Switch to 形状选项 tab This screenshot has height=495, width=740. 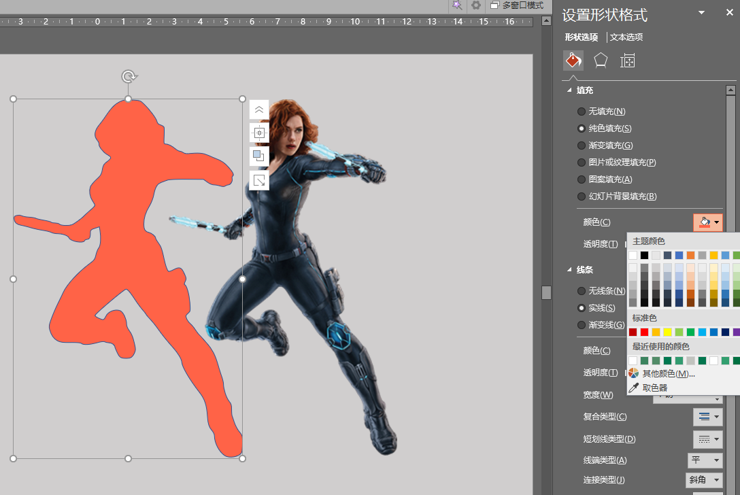tap(582, 37)
